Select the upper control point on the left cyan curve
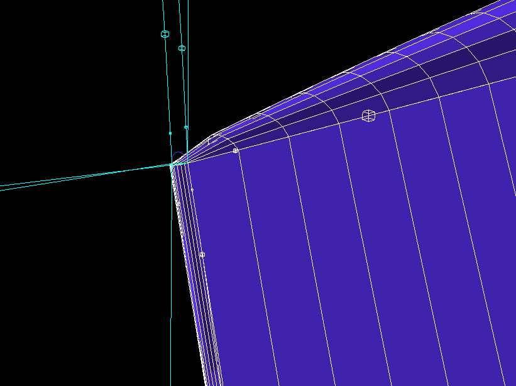 point(165,33)
